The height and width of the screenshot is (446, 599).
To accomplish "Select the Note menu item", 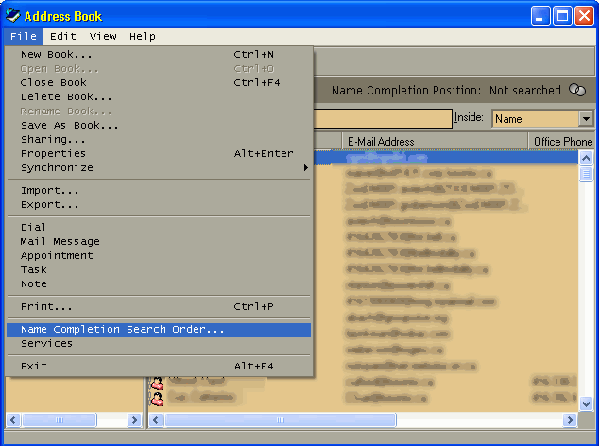I will click(x=159, y=283).
